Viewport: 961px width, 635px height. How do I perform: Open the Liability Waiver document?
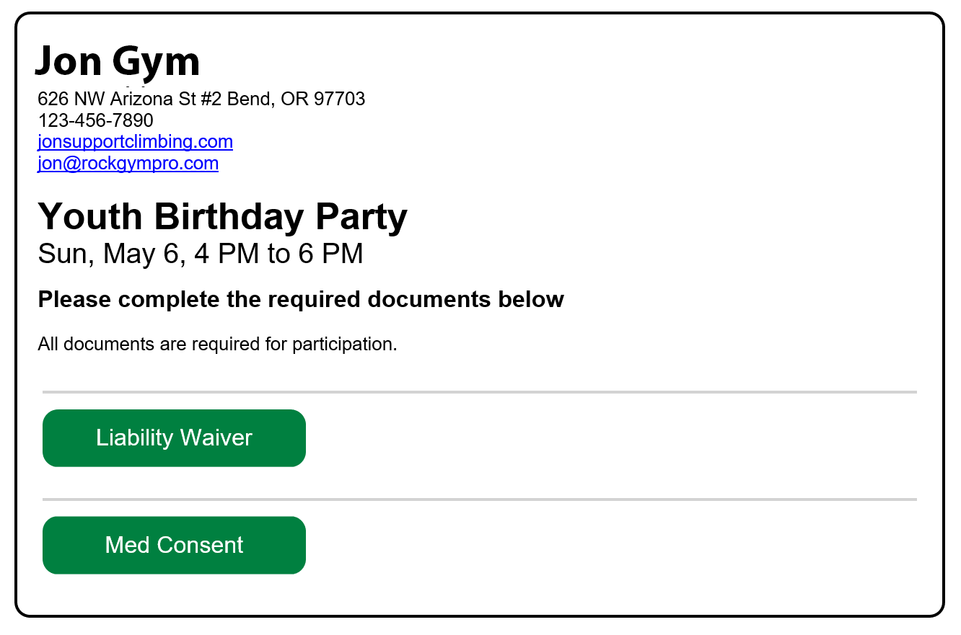pos(174,438)
